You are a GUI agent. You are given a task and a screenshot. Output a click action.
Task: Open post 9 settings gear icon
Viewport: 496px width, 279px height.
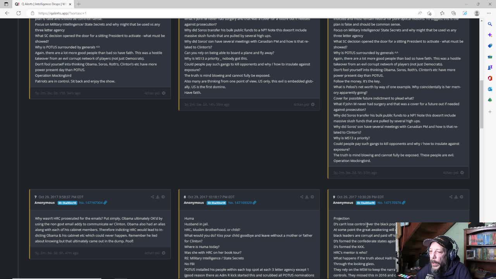coord(462,197)
